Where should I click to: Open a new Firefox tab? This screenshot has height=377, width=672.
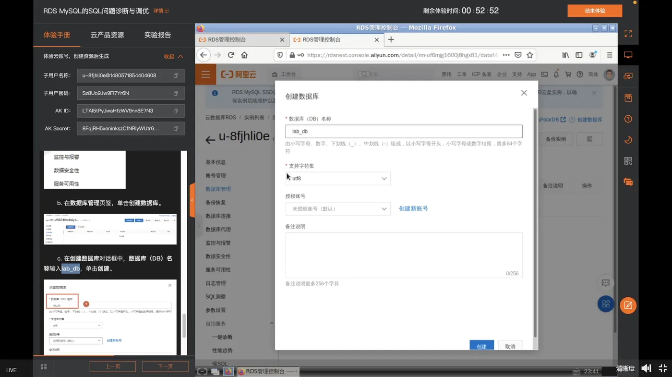coord(391,40)
